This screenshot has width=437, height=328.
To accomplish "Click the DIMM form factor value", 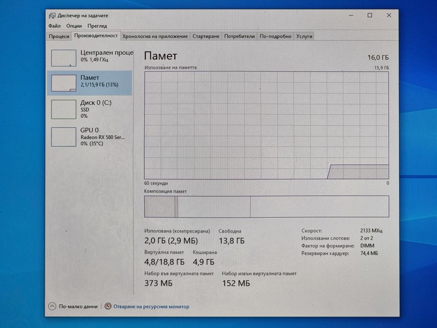I will point(367,246).
